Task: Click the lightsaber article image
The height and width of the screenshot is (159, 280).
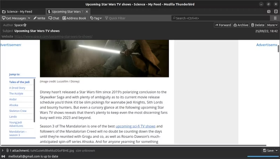Action: point(104,58)
